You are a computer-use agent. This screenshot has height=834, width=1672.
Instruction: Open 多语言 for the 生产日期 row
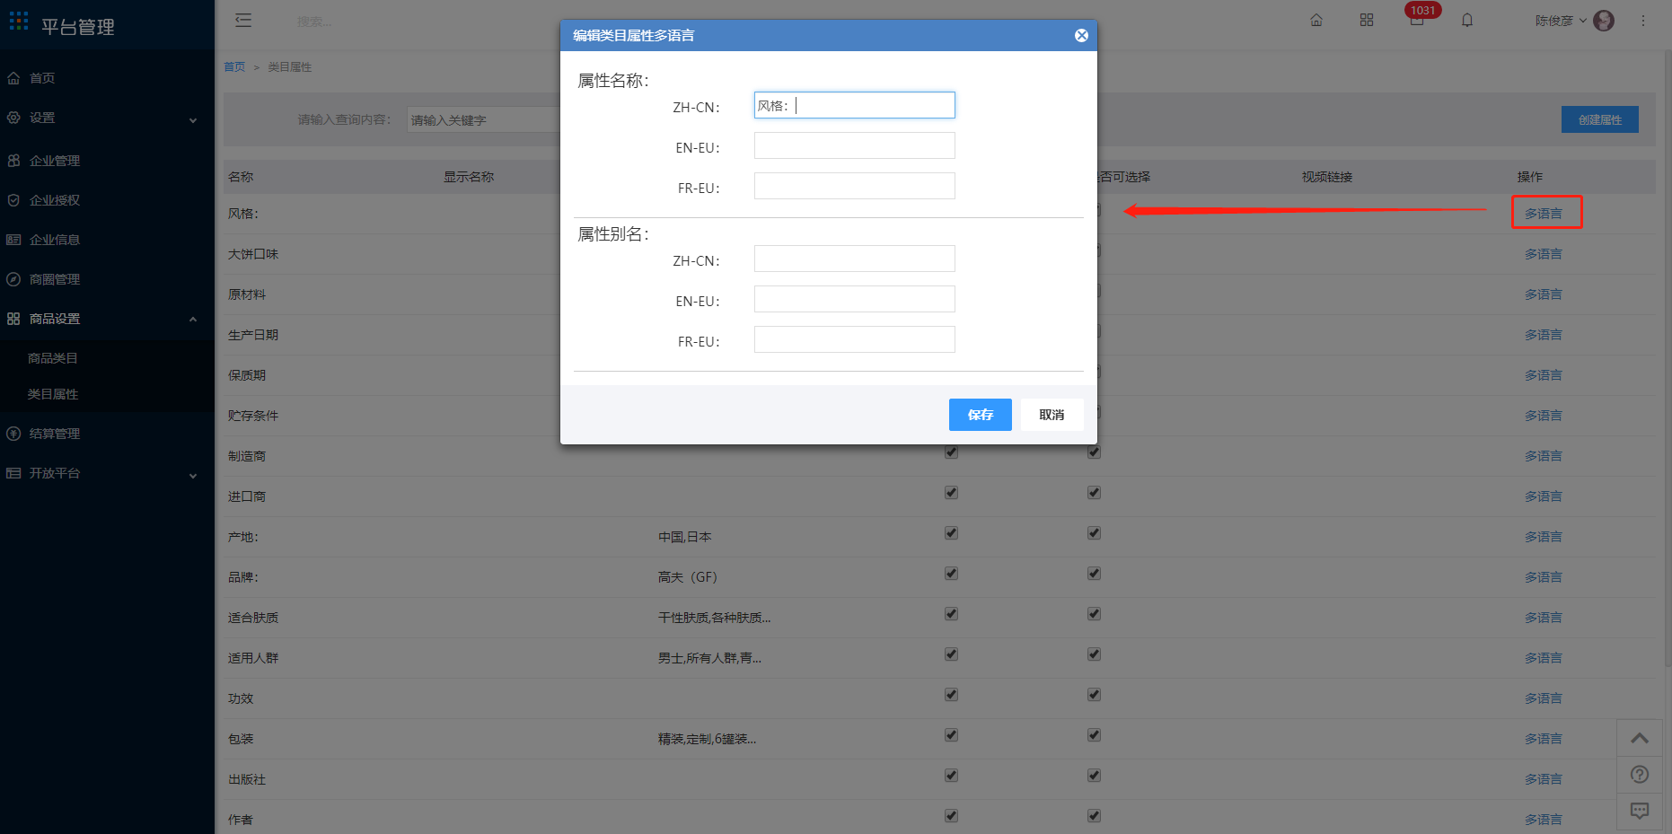(1543, 335)
